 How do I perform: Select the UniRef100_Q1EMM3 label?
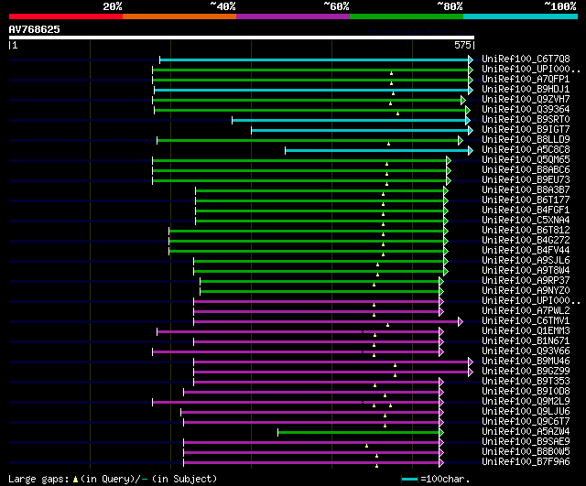(526, 331)
